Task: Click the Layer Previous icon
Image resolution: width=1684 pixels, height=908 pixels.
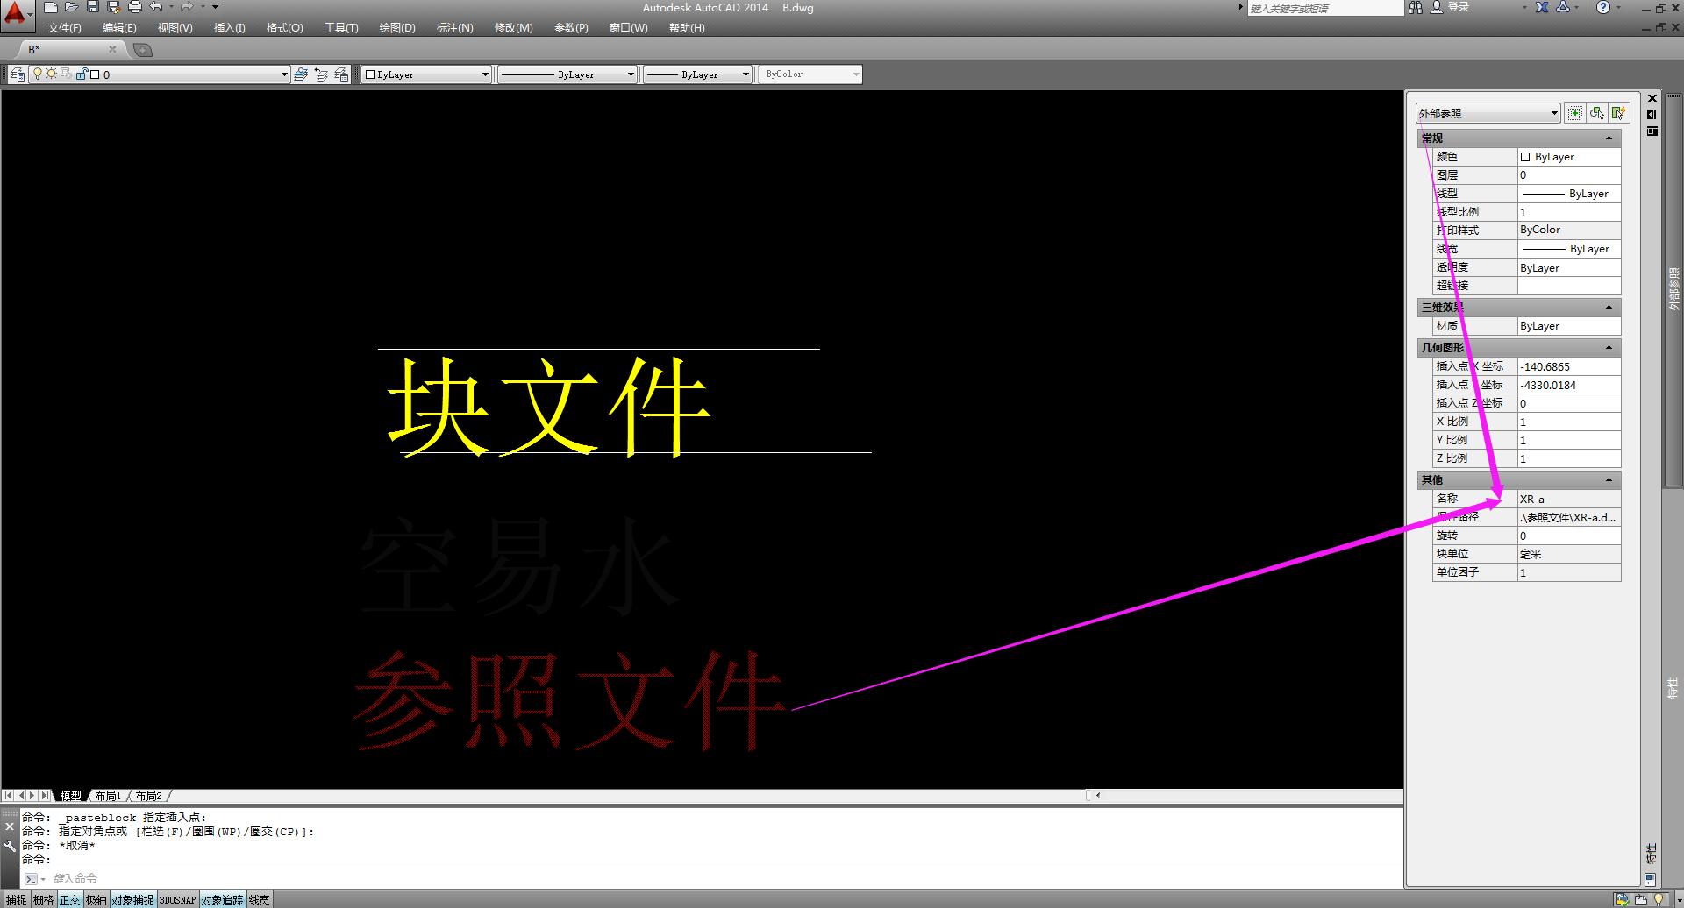Action: (321, 74)
